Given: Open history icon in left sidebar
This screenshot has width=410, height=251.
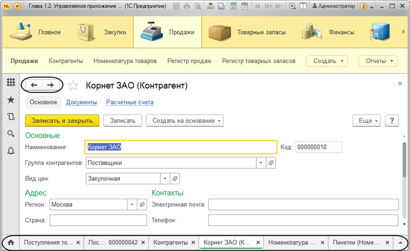Looking at the screenshot, I should point(11,116).
